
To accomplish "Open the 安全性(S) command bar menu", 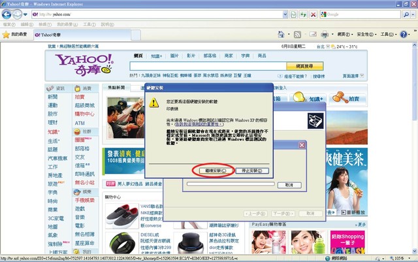I will click(366, 35).
